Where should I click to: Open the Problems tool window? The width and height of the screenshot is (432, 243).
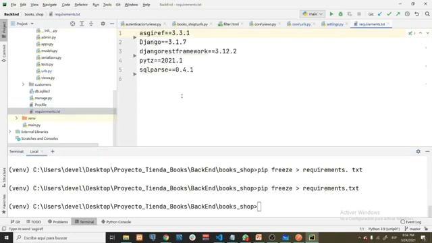pyautogui.click(x=58, y=222)
